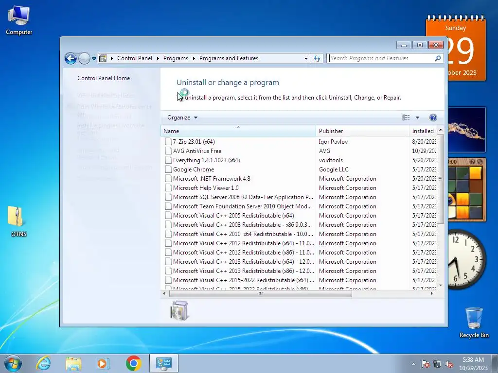
Task: Select Visual C++ 2013 Redistributable (x64) entry
Action: click(x=243, y=261)
